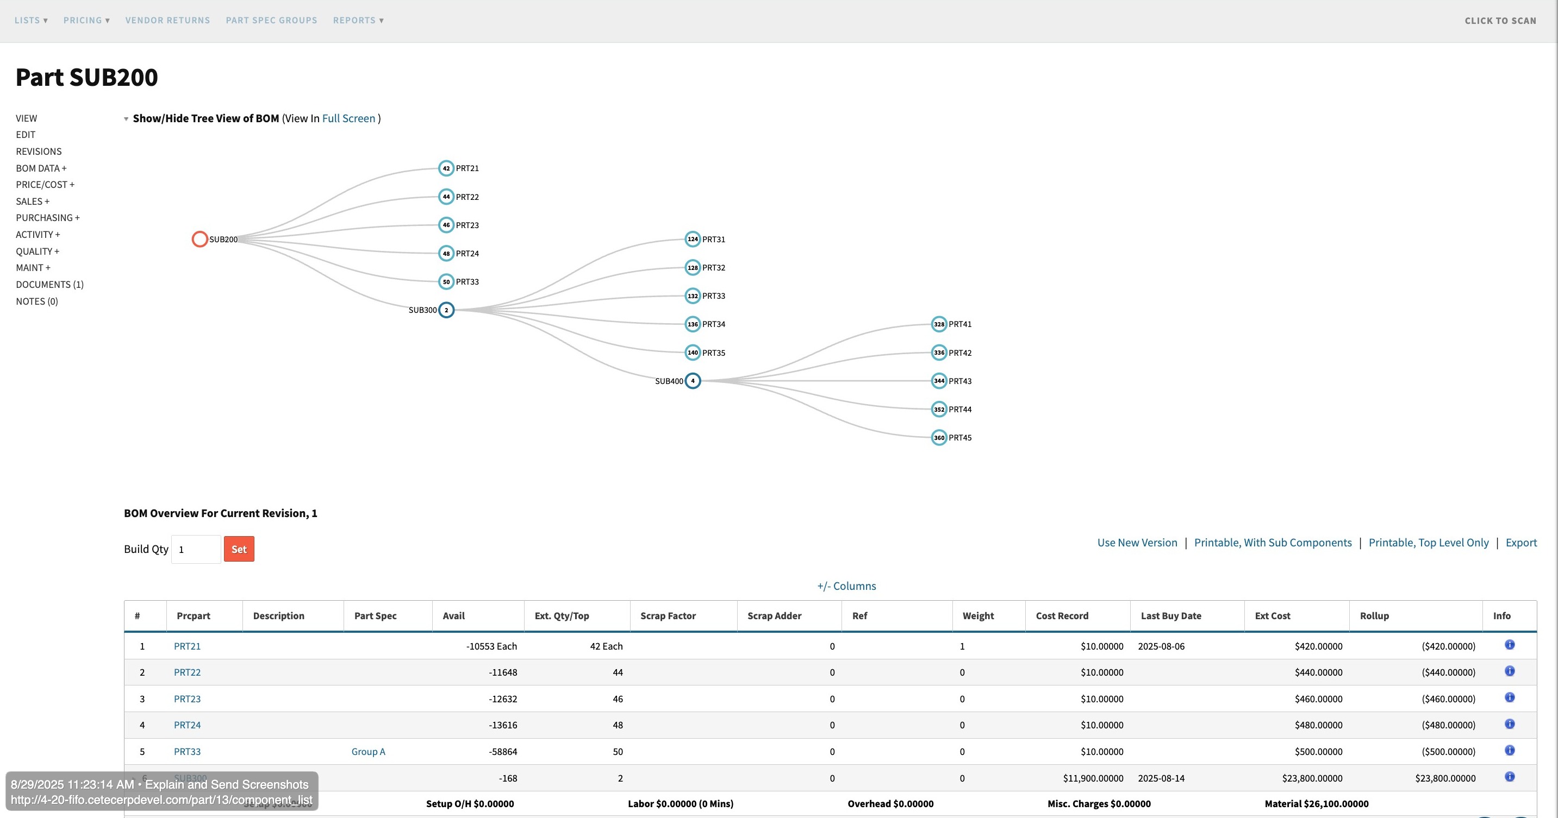Export the BOM overview
This screenshot has width=1558, height=818.
1522,542
